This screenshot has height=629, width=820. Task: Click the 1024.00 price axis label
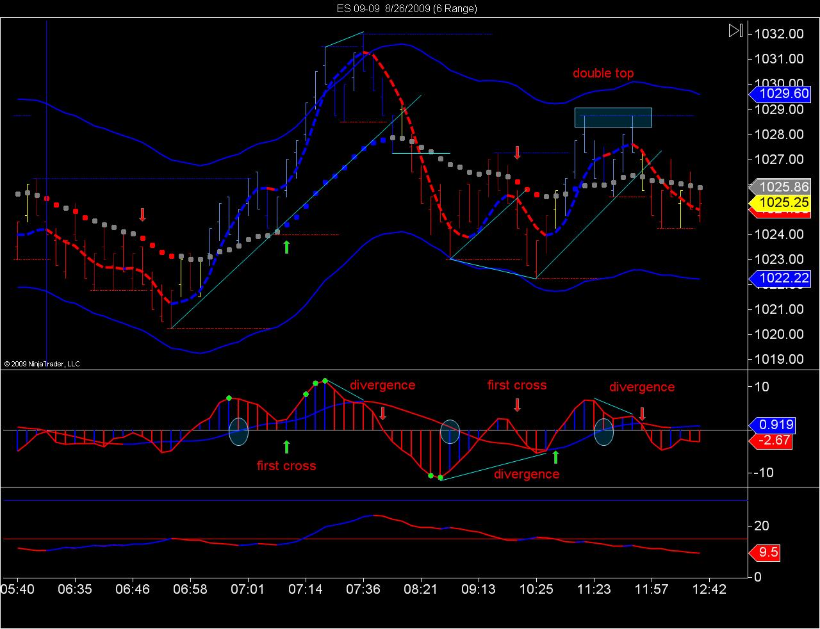[x=778, y=234]
